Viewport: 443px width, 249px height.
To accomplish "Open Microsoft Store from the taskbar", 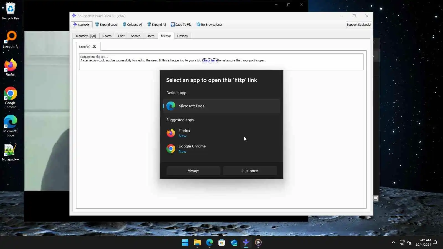I will click(221, 243).
